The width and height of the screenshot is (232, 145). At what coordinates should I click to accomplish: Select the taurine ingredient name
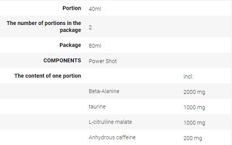pyautogui.click(x=97, y=107)
